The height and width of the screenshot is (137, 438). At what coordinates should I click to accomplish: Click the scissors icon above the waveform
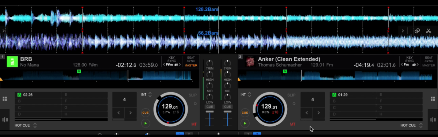(429, 31)
